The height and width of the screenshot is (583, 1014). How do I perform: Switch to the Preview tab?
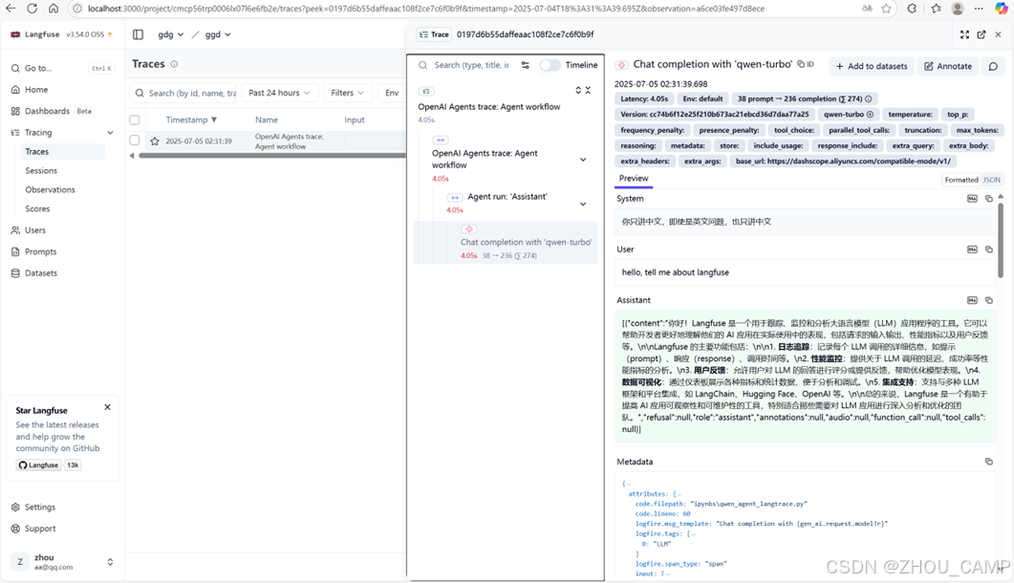633,179
